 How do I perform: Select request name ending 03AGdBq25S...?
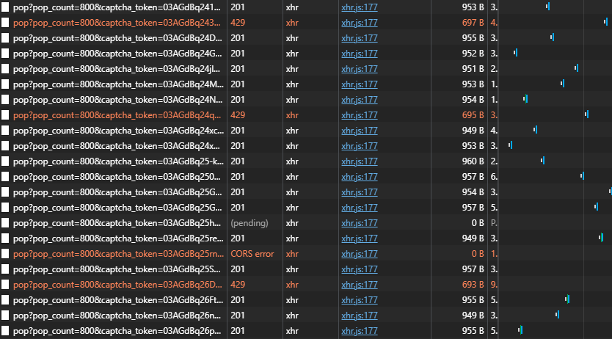117,269
